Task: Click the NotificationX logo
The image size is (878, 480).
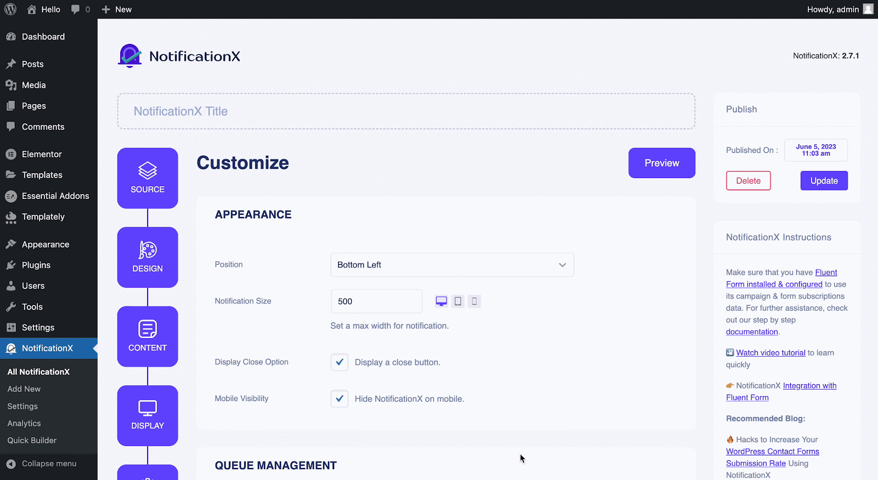Action: tap(179, 56)
